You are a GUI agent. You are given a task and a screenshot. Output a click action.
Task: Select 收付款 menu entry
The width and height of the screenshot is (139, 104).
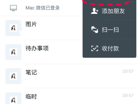click(x=110, y=48)
